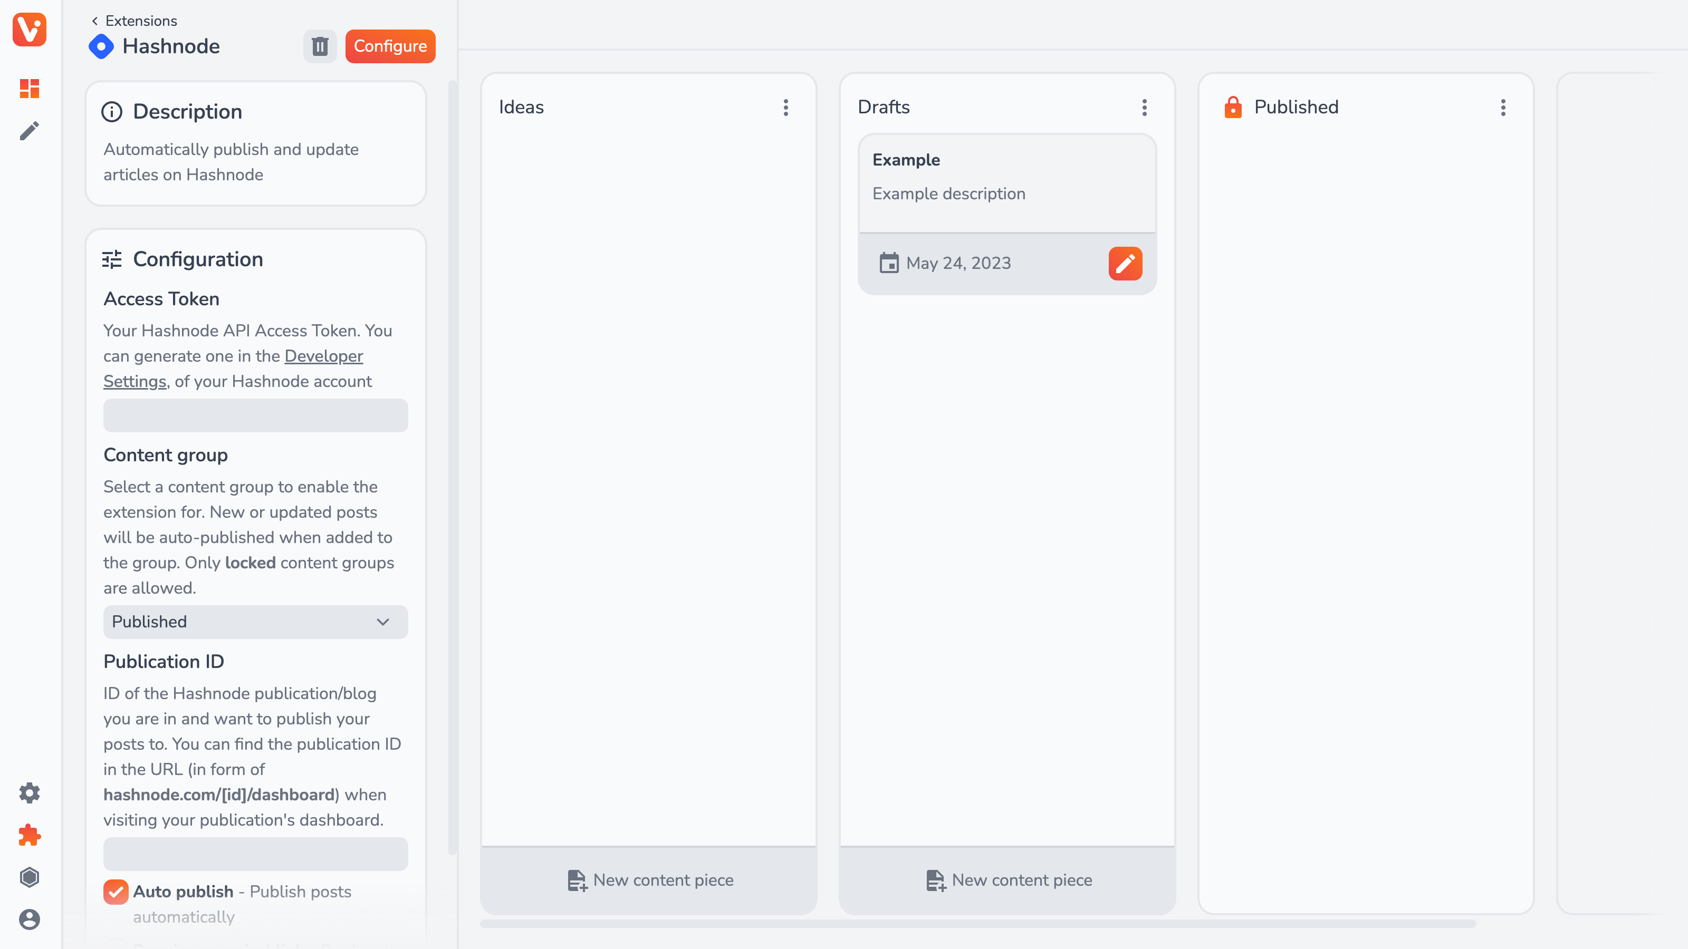Open the editor pencil in sidebar
This screenshot has height=949, width=1688.
[30, 131]
